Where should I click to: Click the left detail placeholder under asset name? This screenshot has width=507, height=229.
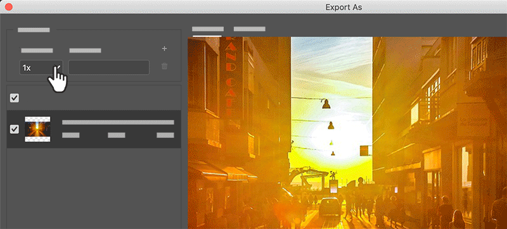[x=71, y=135]
